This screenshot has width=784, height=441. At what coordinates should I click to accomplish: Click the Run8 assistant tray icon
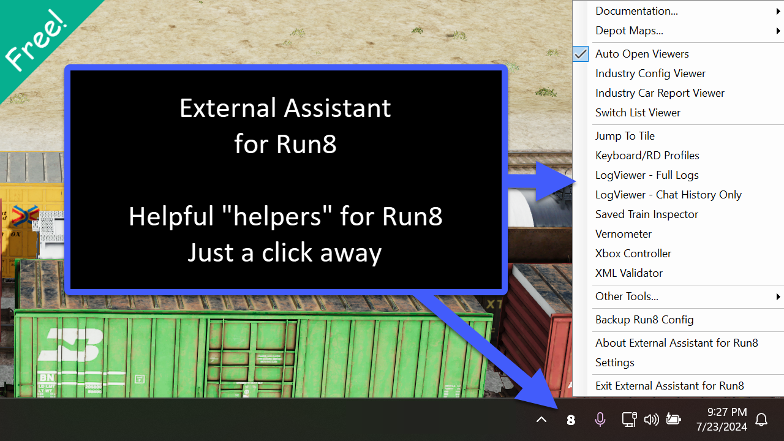pos(571,420)
